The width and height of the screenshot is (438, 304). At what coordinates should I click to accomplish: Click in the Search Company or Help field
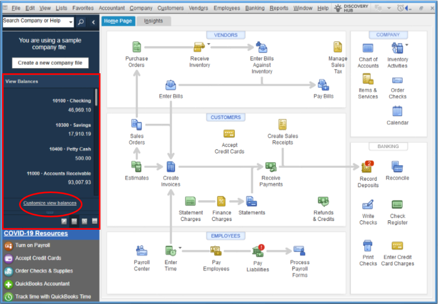[x=36, y=22]
